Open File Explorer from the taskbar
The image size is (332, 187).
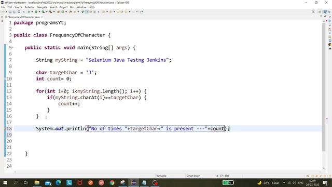tap(37, 182)
